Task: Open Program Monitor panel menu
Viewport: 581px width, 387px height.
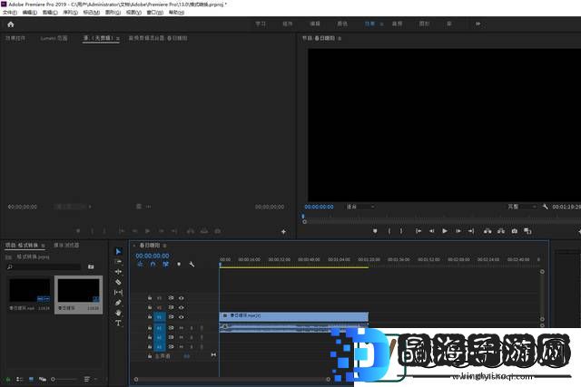Action: (x=340, y=38)
